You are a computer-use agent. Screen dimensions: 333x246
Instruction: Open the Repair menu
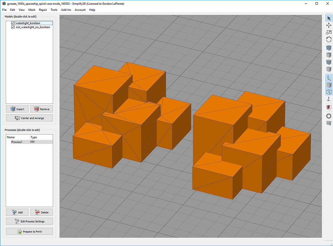(43, 10)
